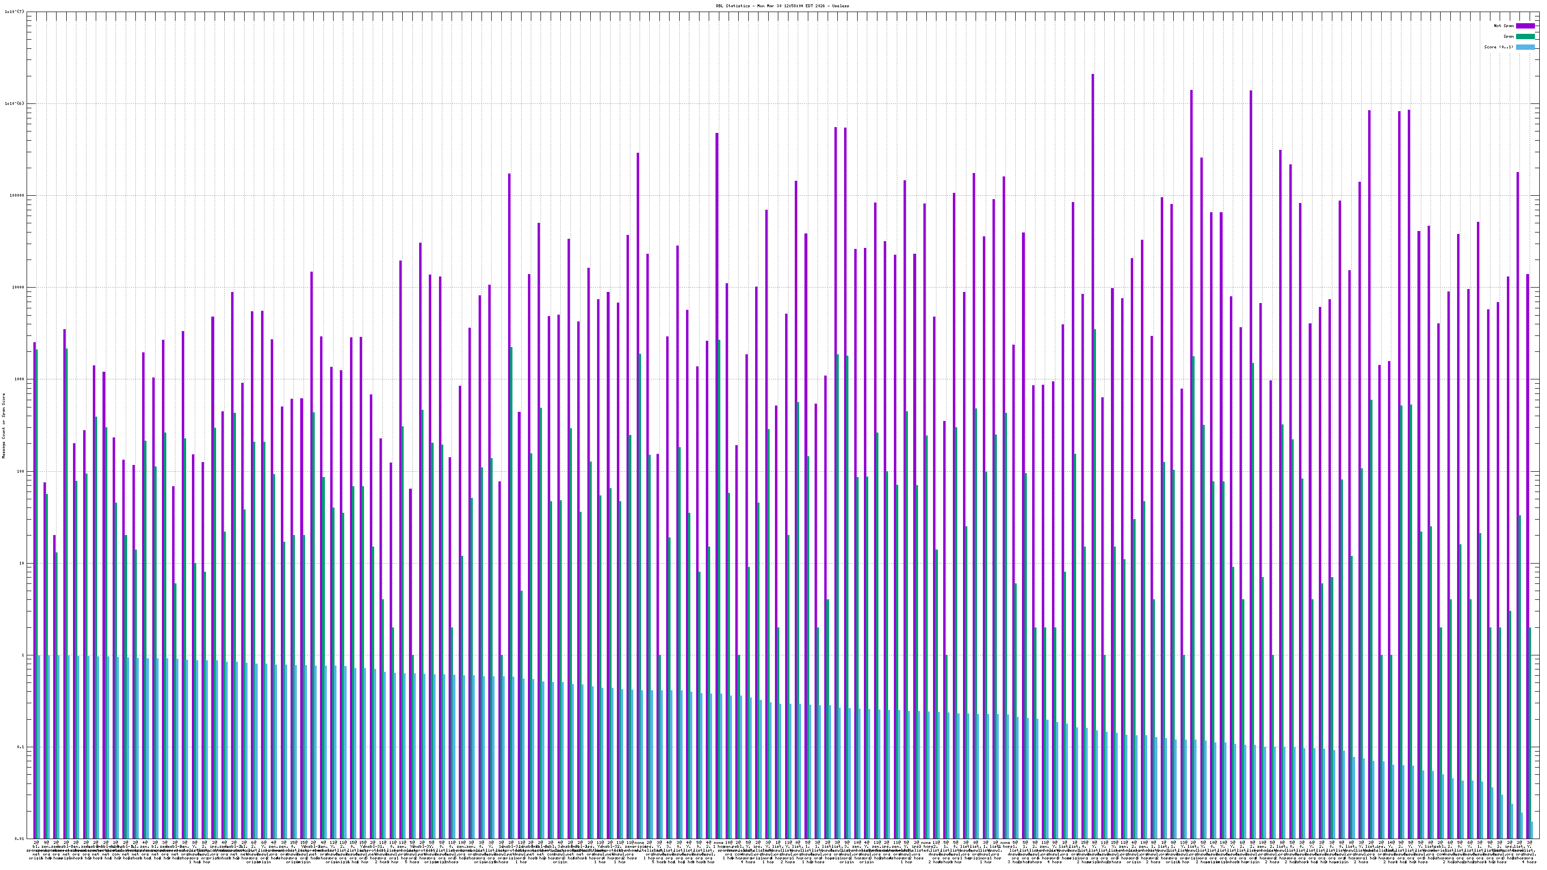Click the 1000 y-axis tick label
Viewport: 1547px width, 870px height.
pyautogui.click(x=20, y=379)
